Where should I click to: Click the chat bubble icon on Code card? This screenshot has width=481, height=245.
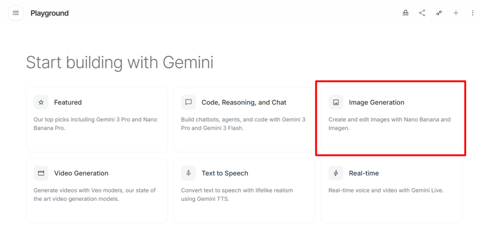point(188,102)
